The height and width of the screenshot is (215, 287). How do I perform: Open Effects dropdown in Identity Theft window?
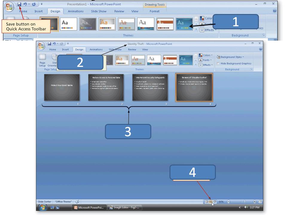206,65
